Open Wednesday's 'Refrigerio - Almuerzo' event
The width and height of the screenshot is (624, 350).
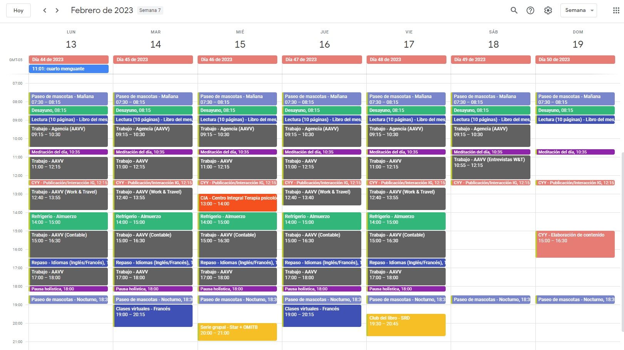pyautogui.click(x=237, y=221)
